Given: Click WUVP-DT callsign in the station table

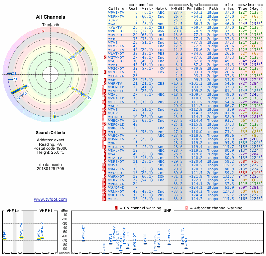Looking at the screenshot, I should 116,35.
